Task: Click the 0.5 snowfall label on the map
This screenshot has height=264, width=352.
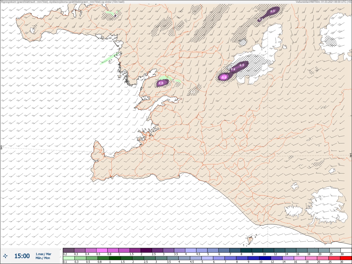Action: click(x=161, y=83)
